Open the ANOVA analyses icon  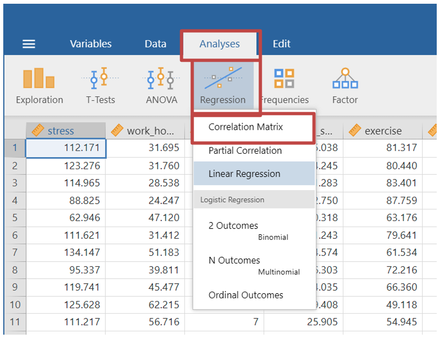161,86
